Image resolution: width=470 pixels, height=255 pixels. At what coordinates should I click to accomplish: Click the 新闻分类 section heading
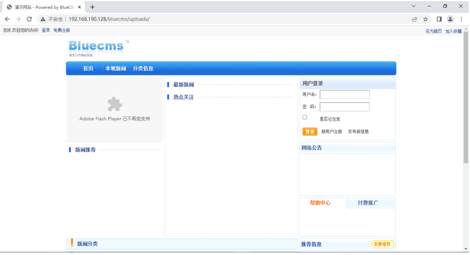[x=87, y=244]
